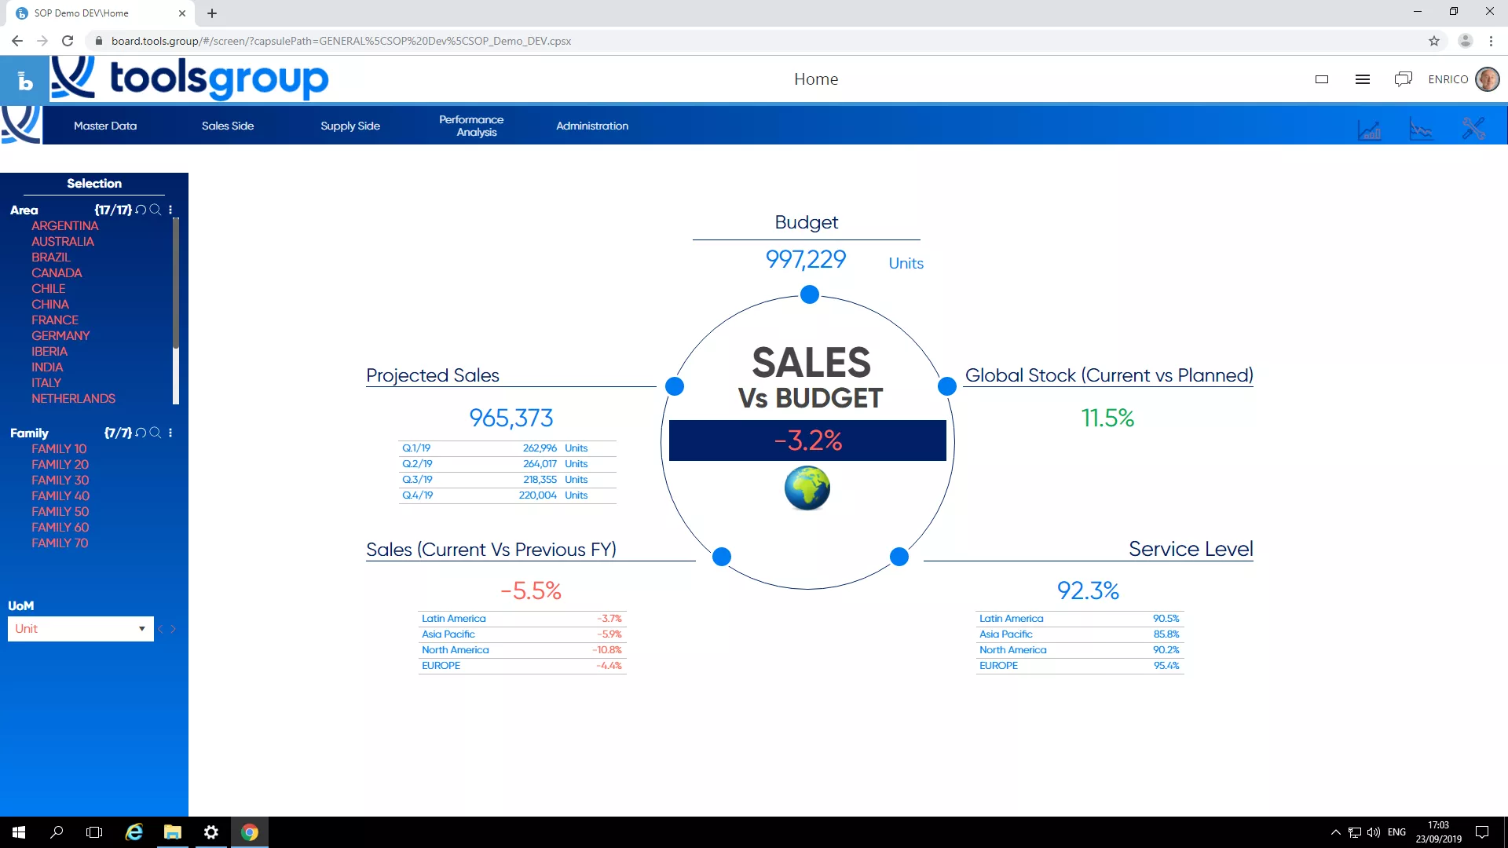Toggle Family selection reset icon
This screenshot has height=848, width=1508.
(x=141, y=432)
